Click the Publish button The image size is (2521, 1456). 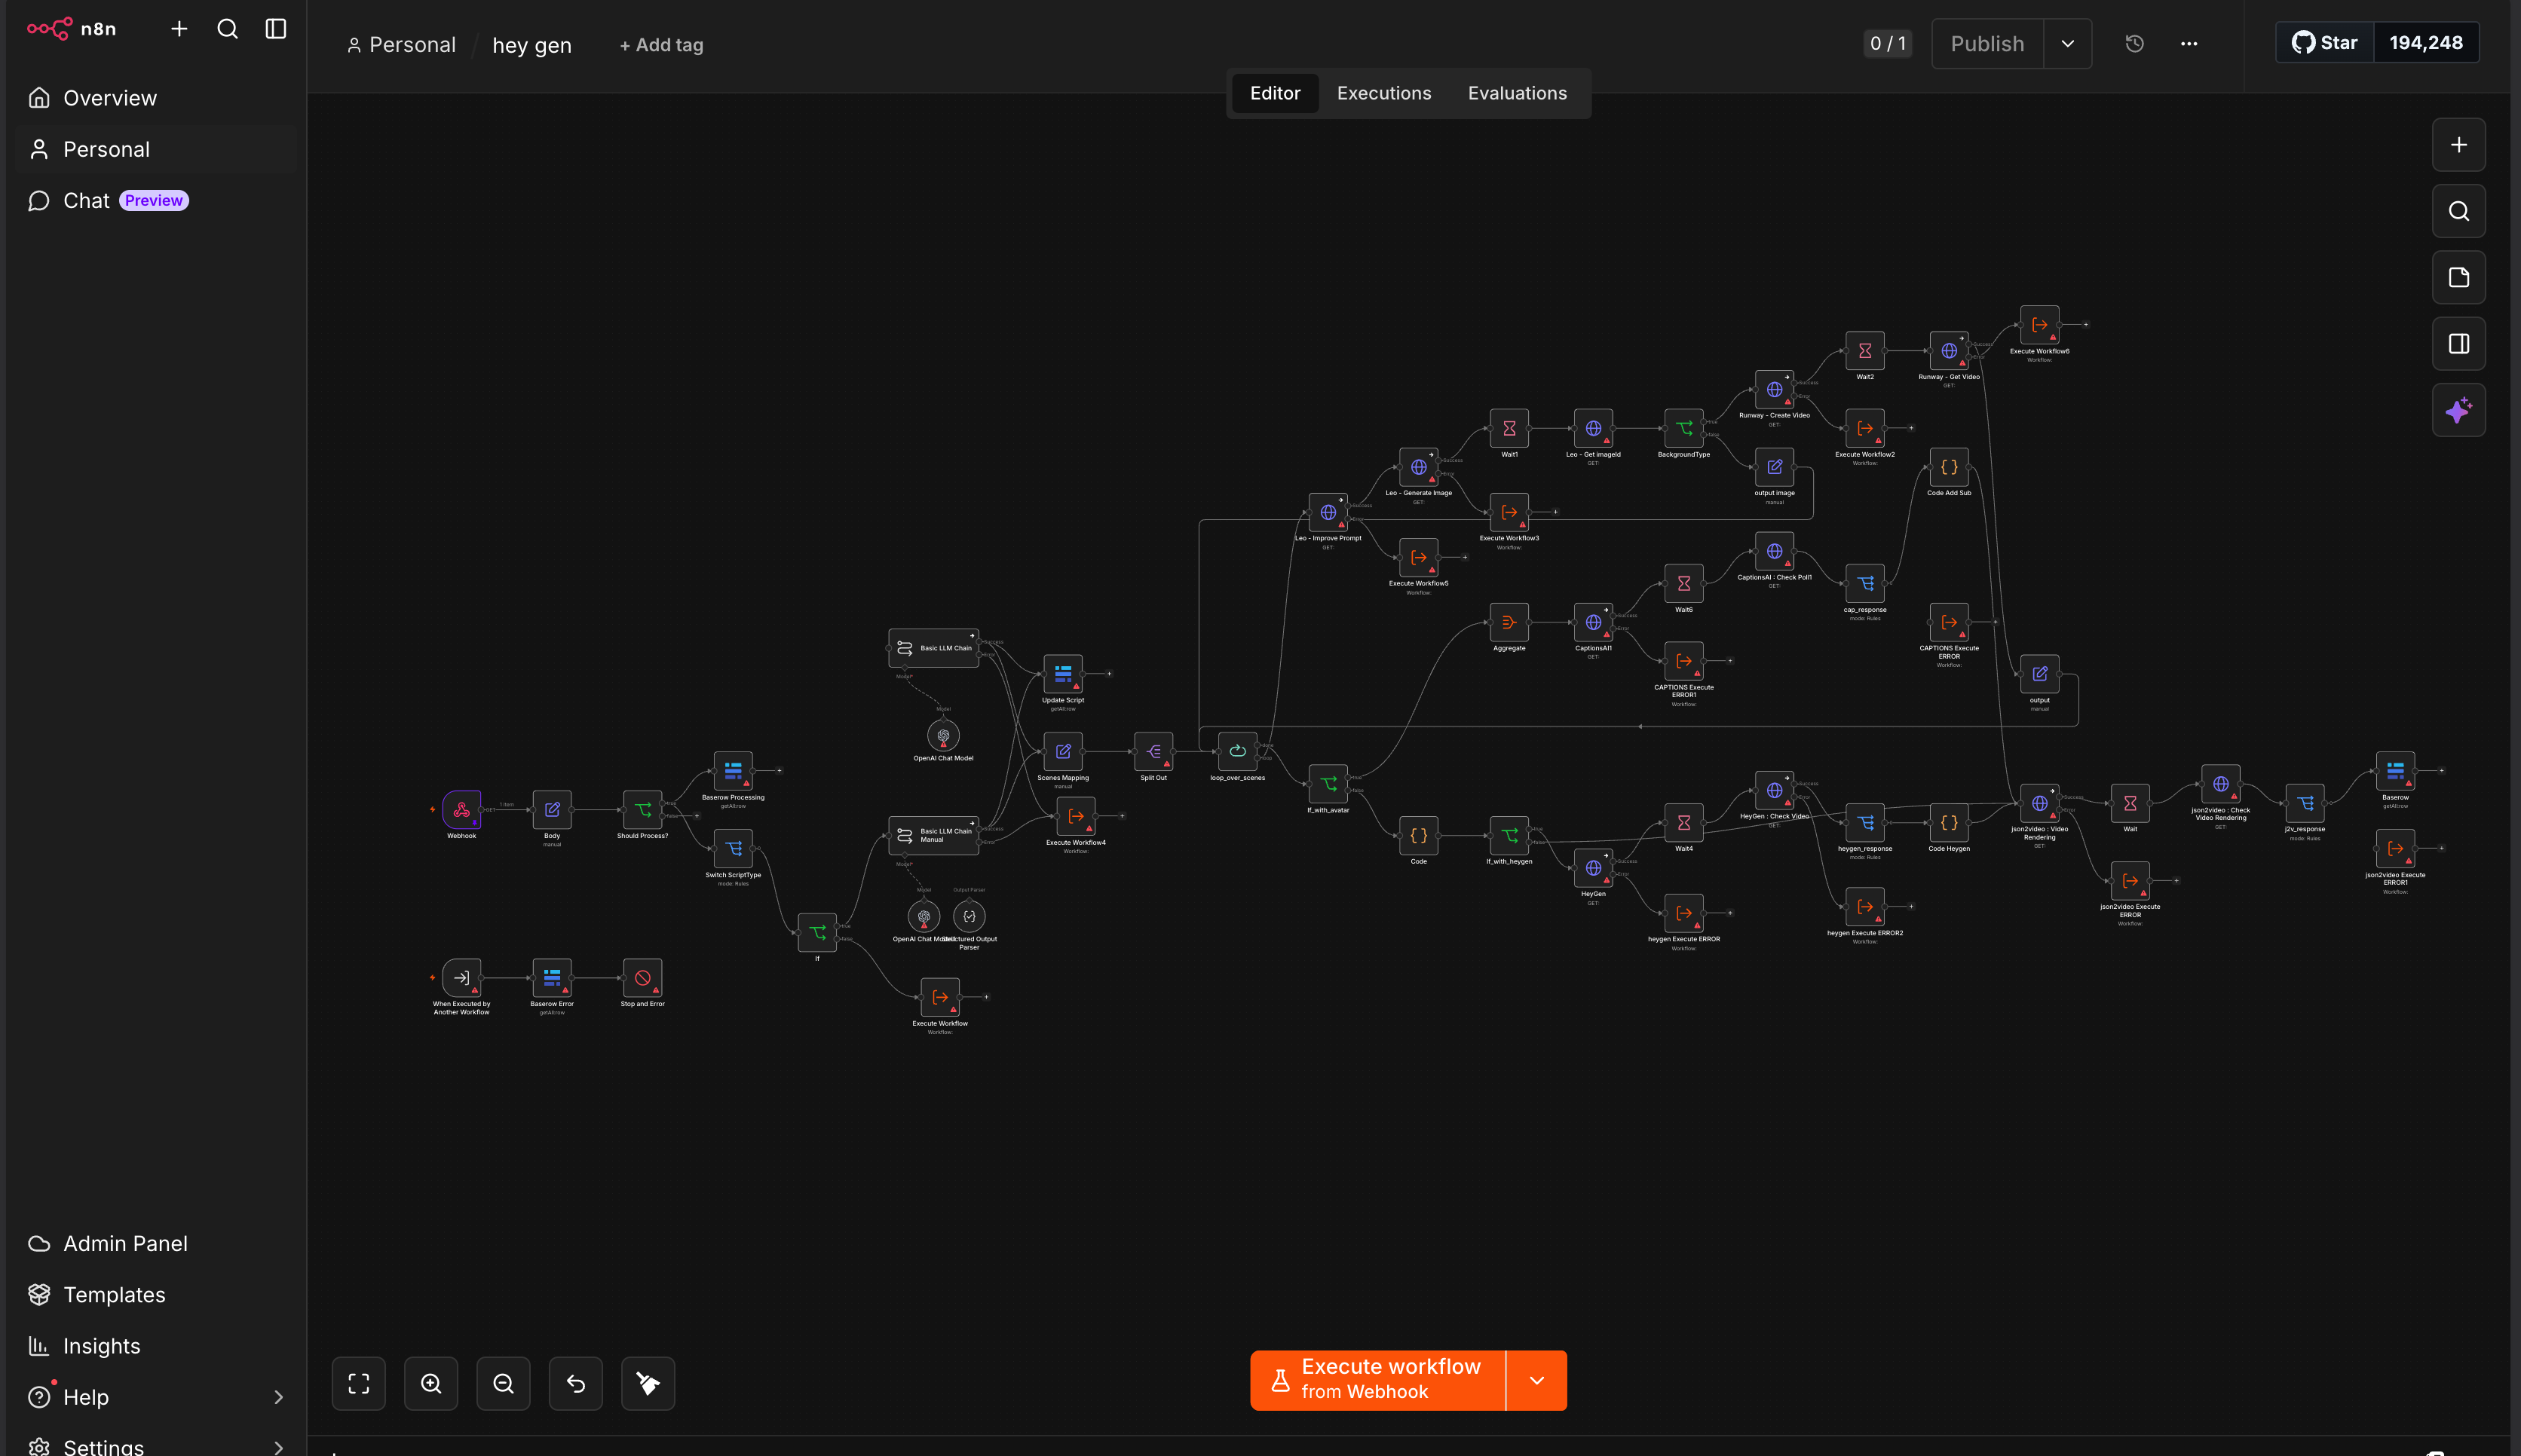tap(1988, 44)
